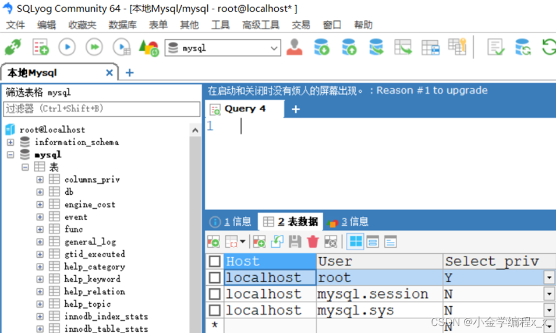Add a new query tab with plus
This screenshot has width=556, height=333.
click(x=296, y=109)
